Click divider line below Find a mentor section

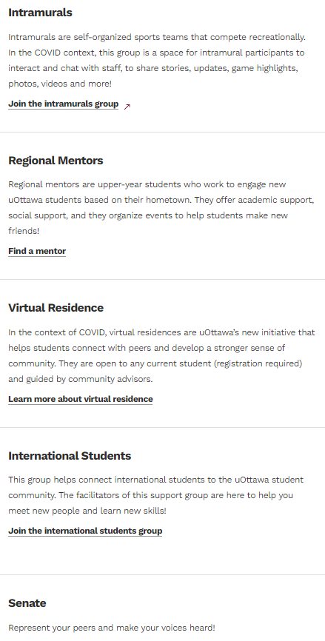pyautogui.click(x=162, y=280)
